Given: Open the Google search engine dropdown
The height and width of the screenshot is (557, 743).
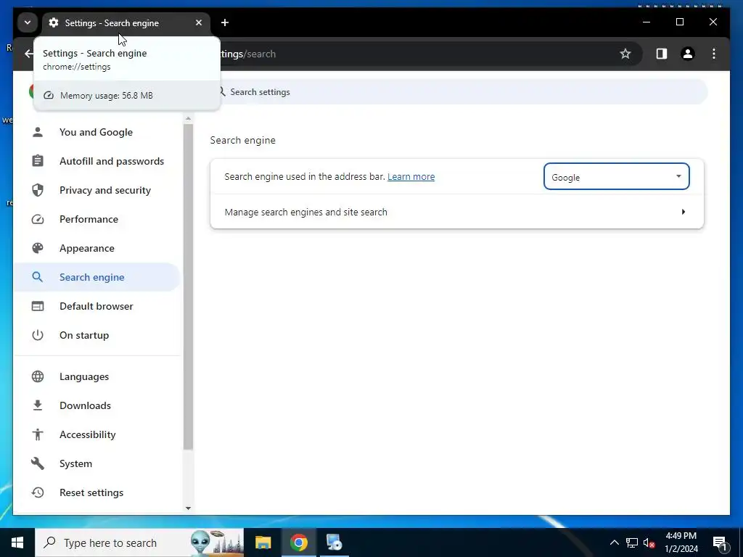Looking at the screenshot, I should (x=616, y=177).
